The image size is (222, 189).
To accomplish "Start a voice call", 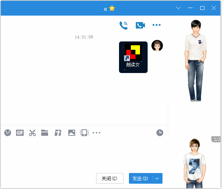I will (124, 25).
